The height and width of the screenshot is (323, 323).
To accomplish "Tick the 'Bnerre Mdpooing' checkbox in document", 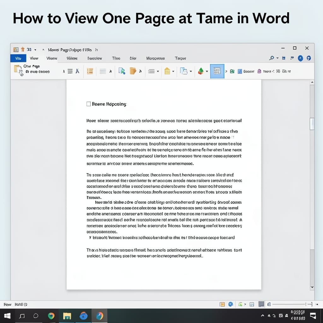I will point(88,104).
